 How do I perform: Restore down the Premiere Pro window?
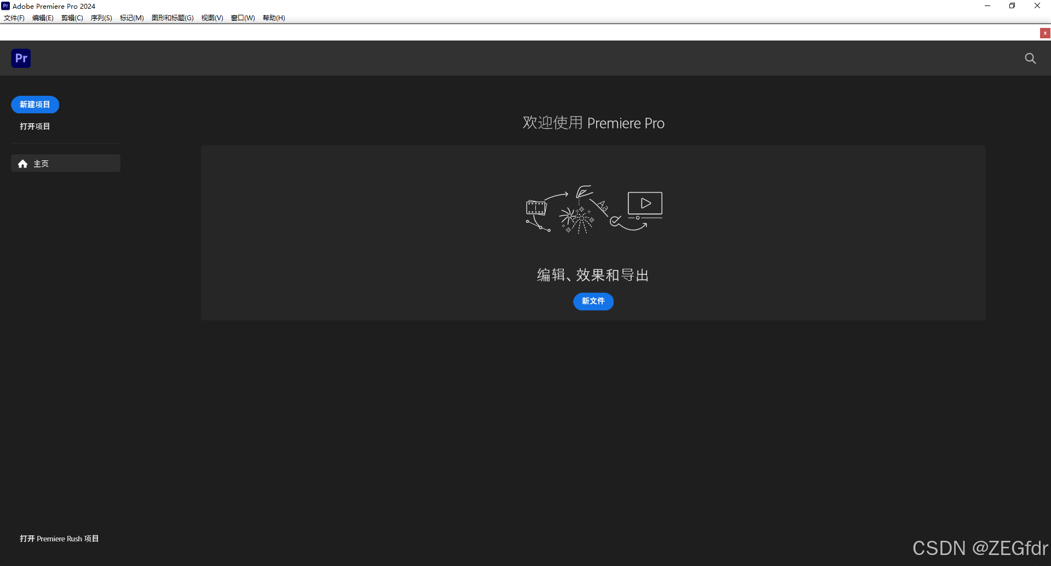[1012, 6]
